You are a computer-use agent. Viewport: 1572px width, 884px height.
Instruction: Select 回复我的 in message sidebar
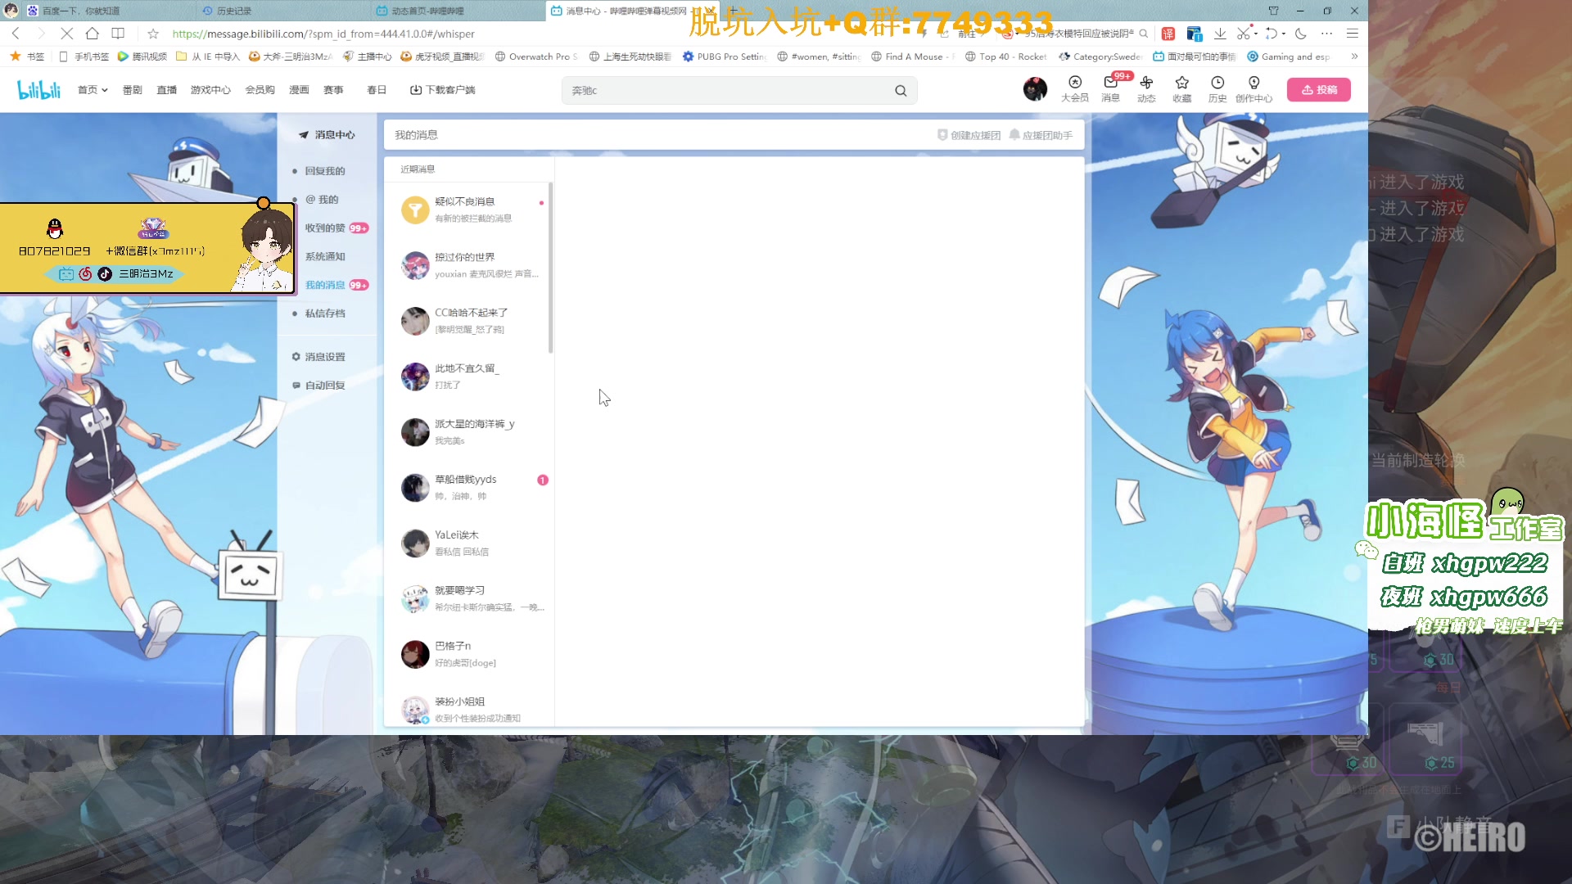[325, 171]
